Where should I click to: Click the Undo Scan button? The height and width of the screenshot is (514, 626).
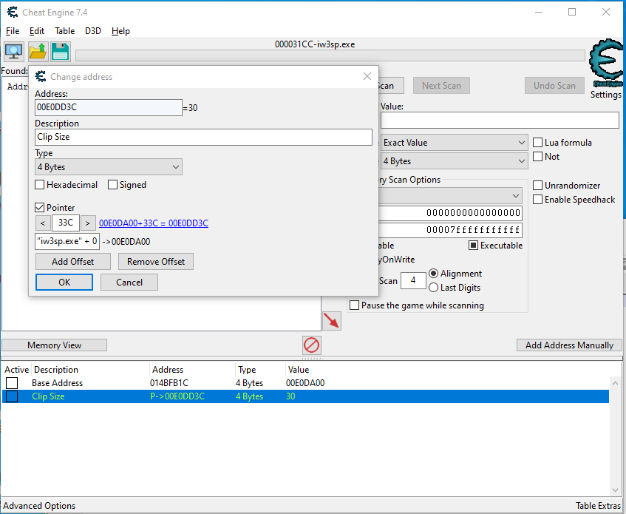coord(554,86)
